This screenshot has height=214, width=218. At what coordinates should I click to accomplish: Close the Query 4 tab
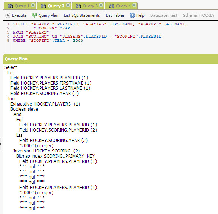tap(134, 5)
